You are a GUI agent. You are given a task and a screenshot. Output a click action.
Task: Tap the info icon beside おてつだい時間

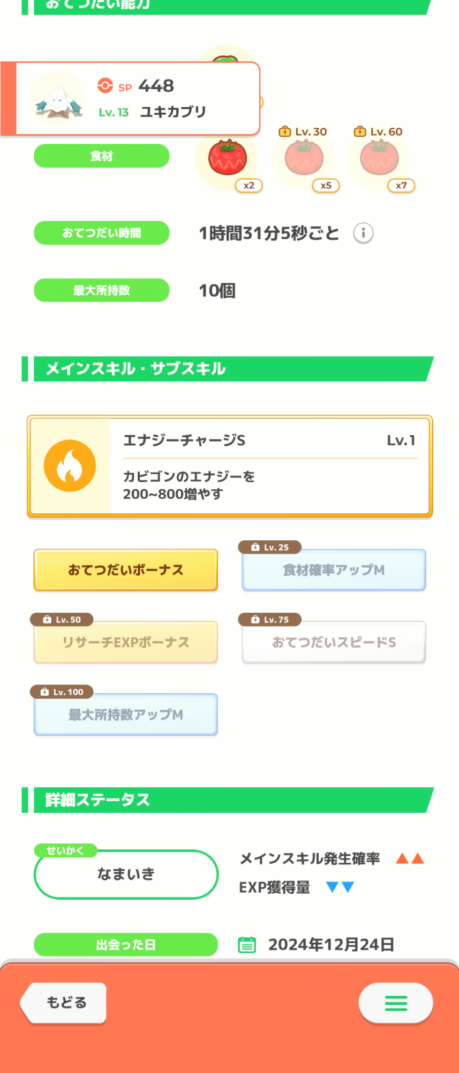coord(363,233)
